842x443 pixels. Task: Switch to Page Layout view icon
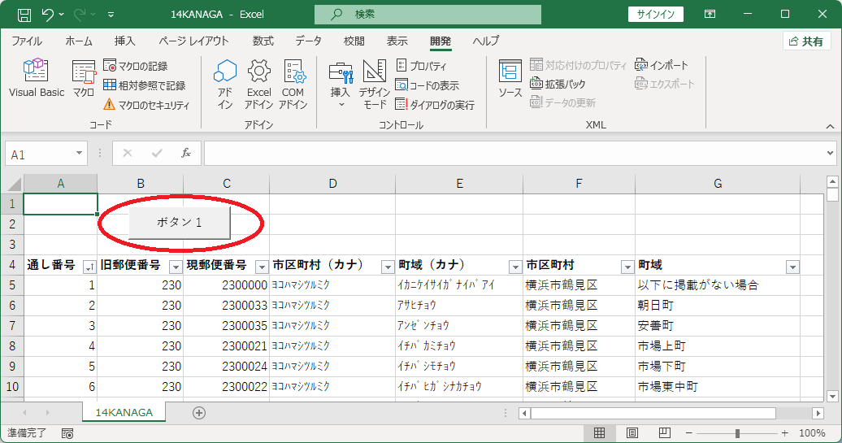632,432
